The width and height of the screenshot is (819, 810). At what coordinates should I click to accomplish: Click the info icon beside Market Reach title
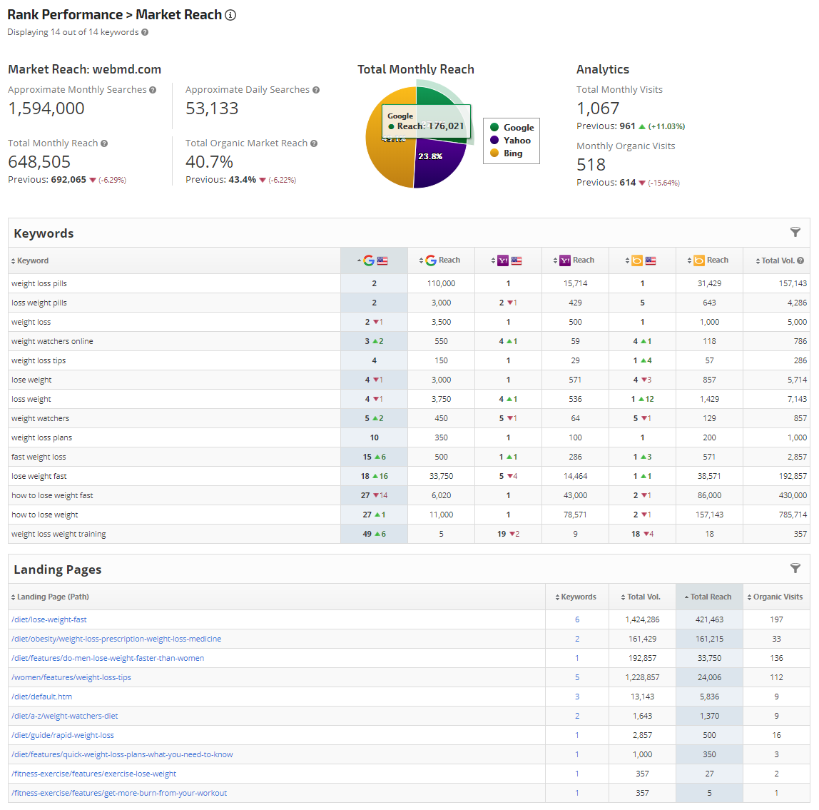tap(230, 15)
